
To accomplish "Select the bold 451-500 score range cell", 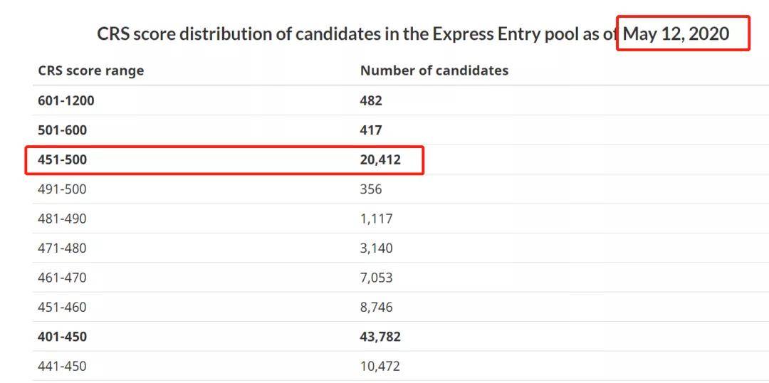I will coord(62,159).
